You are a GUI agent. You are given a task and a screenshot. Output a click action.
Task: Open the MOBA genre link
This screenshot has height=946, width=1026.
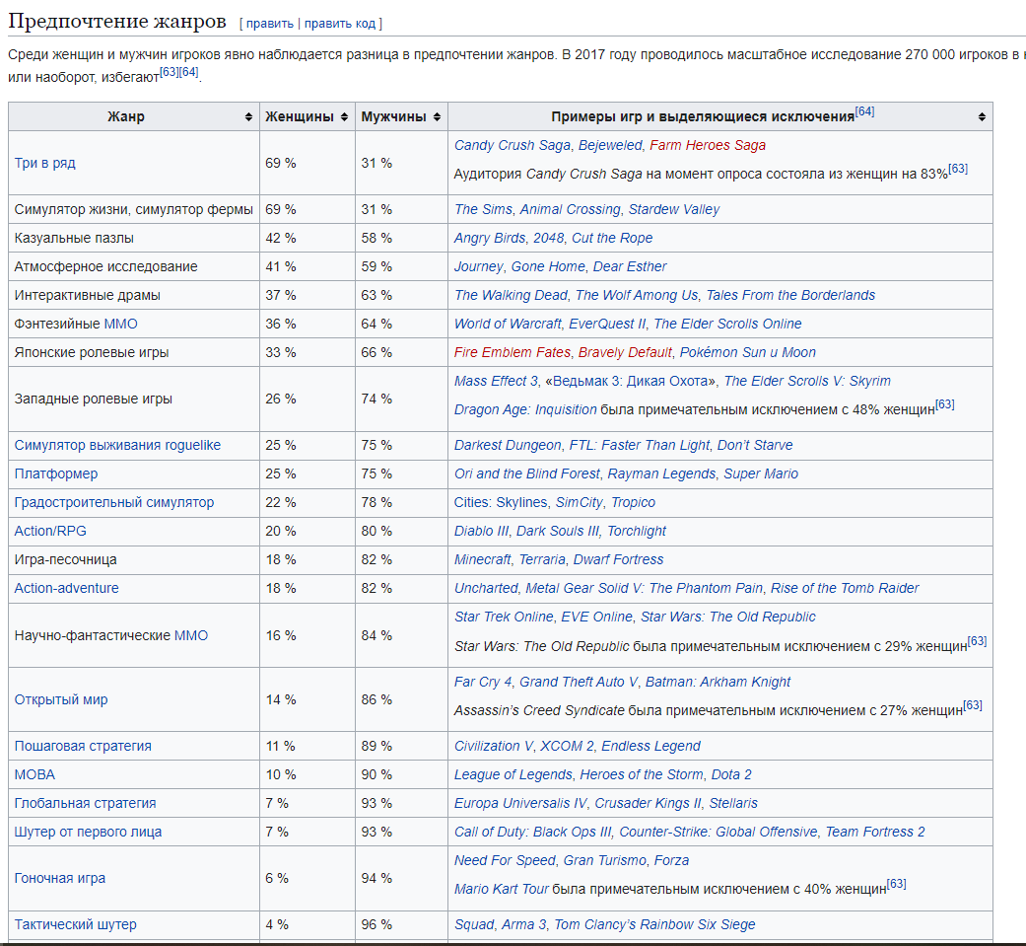(x=34, y=775)
